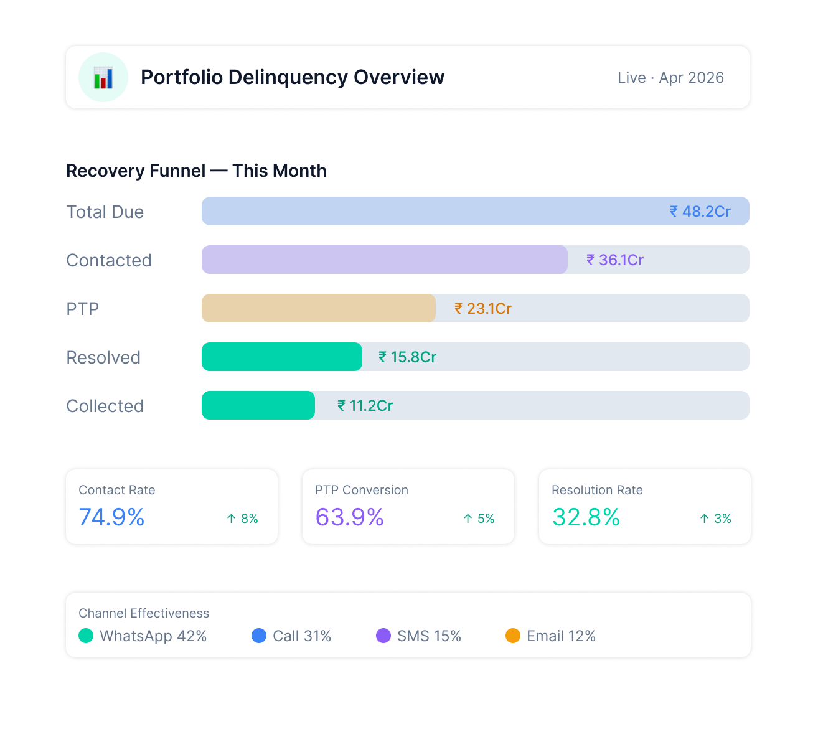Click the green Resolved progress bar
Screen dimensions: 818x752
[281, 357]
